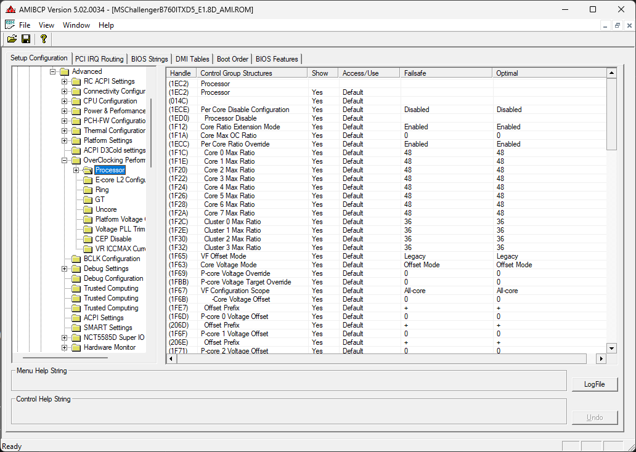636x452 pixels.
Task: Click the help question mark toolbar icon
Action: [43, 39]
